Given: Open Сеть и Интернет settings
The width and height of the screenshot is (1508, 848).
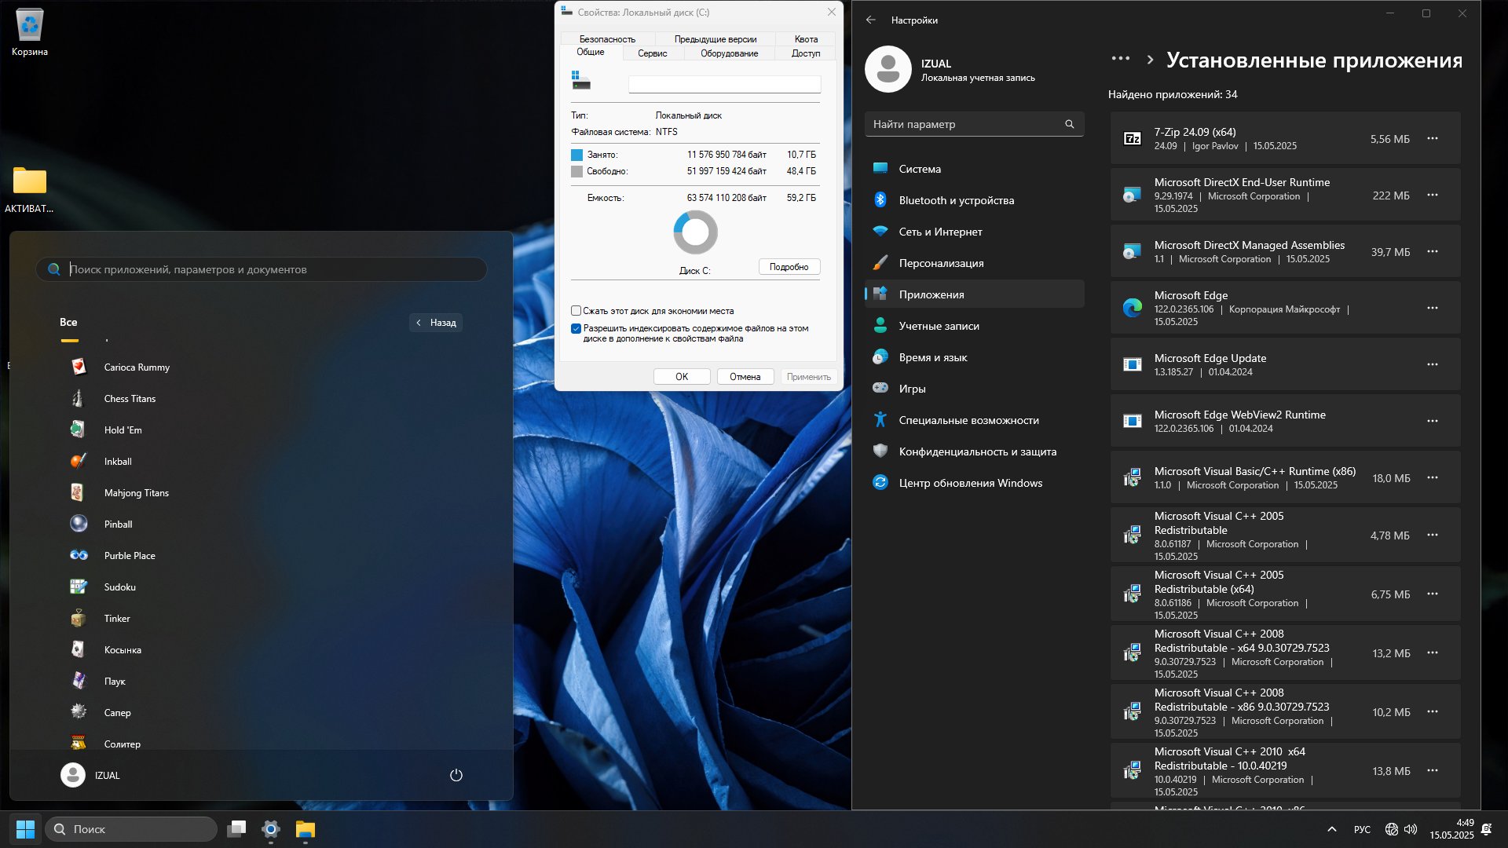Looking at the screenshot, I should click(974, 232).
